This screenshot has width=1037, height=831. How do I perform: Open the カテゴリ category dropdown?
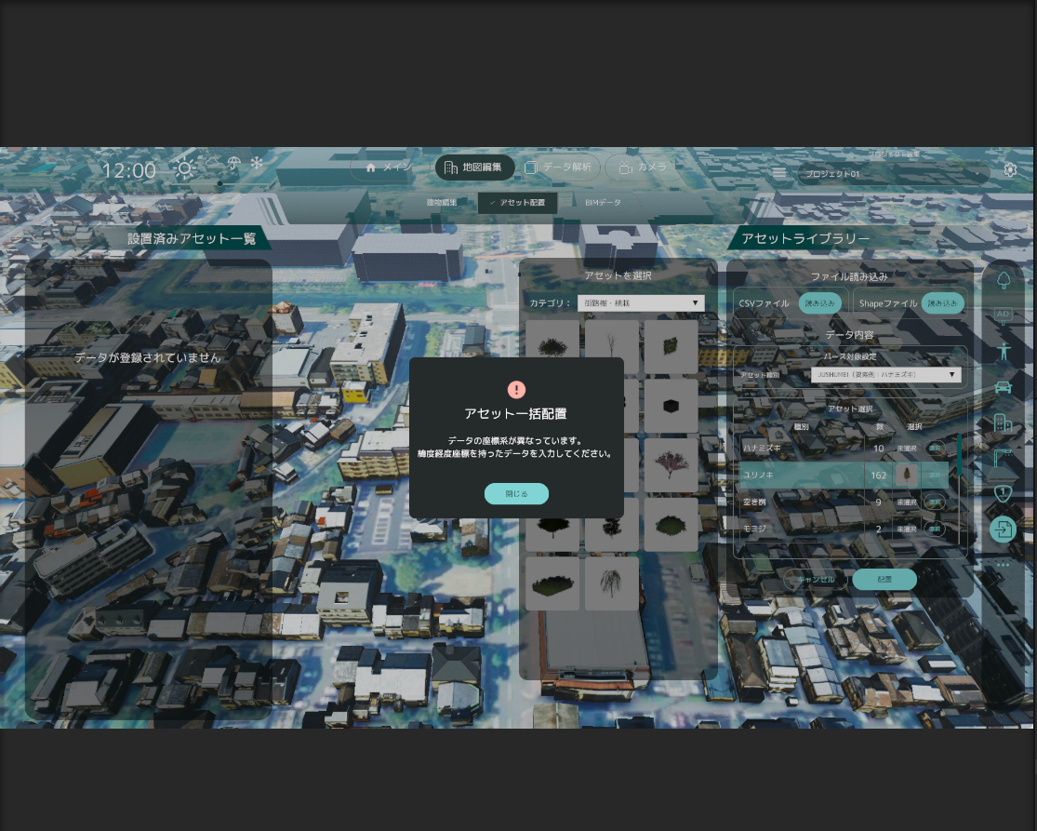pyautogui.click(x=640, y=303)
